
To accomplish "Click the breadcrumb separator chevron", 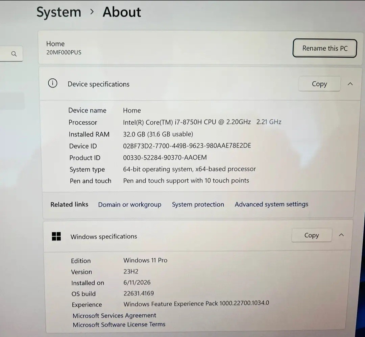I will 92,11.
